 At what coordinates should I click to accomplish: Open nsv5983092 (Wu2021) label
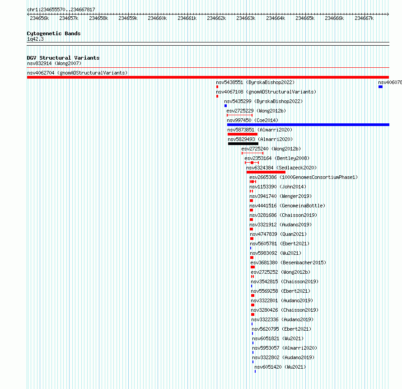[x=276, y=253]
